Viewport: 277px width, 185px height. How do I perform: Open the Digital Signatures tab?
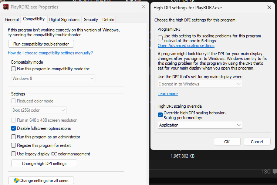(x=64, y=20)
